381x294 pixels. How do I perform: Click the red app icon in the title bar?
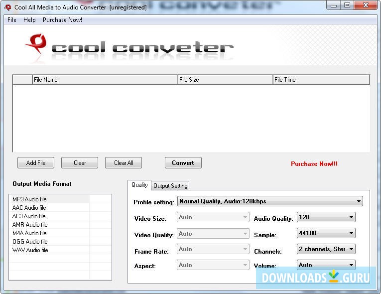7,7
